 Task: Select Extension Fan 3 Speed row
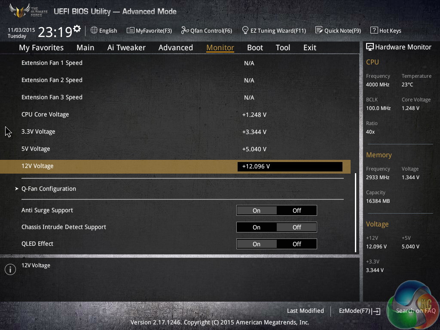[x=175, y=98]
